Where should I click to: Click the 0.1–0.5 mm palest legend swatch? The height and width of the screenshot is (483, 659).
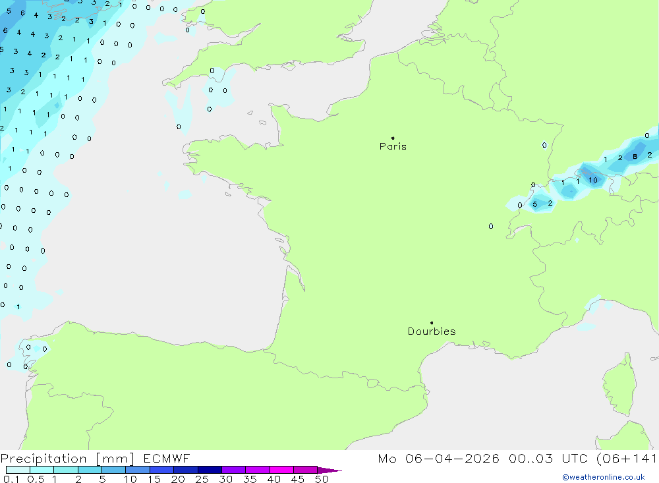(x=18, y=470)
